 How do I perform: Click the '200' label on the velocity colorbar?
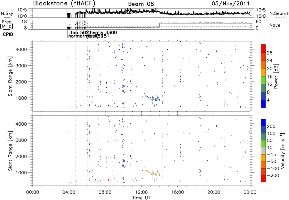tap(271, 126)
